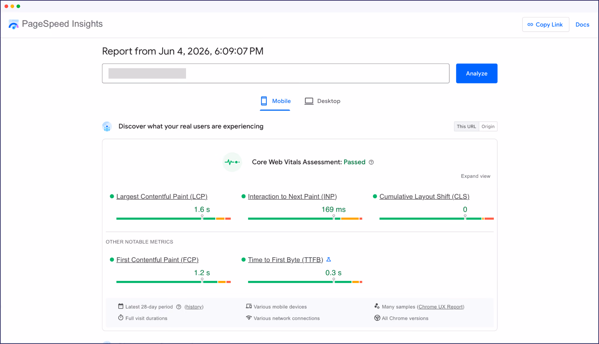Open First Contentful Paint (FCP) link

[157, 260]
